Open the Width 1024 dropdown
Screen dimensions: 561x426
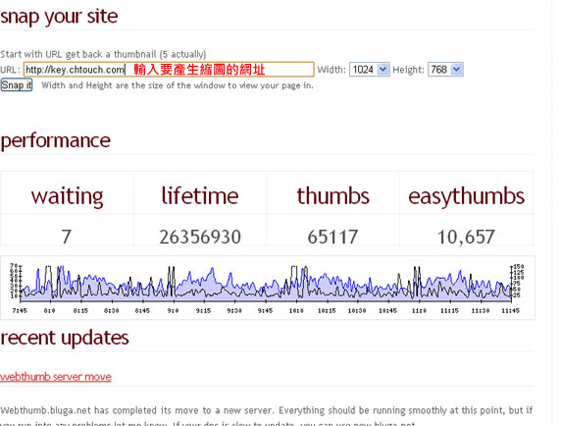pyautogui.click(x=369, y=69)
